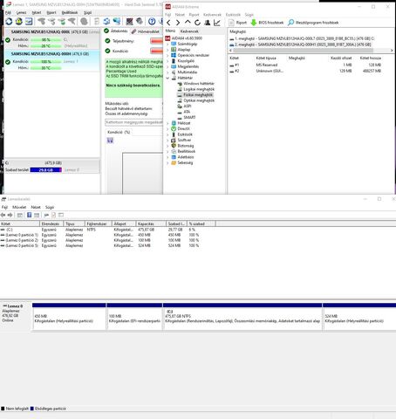Expand the Szoftver node in AIDA64
This screenshot has height=419, width=396.
167,141
